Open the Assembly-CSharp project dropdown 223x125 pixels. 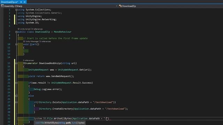116,6
